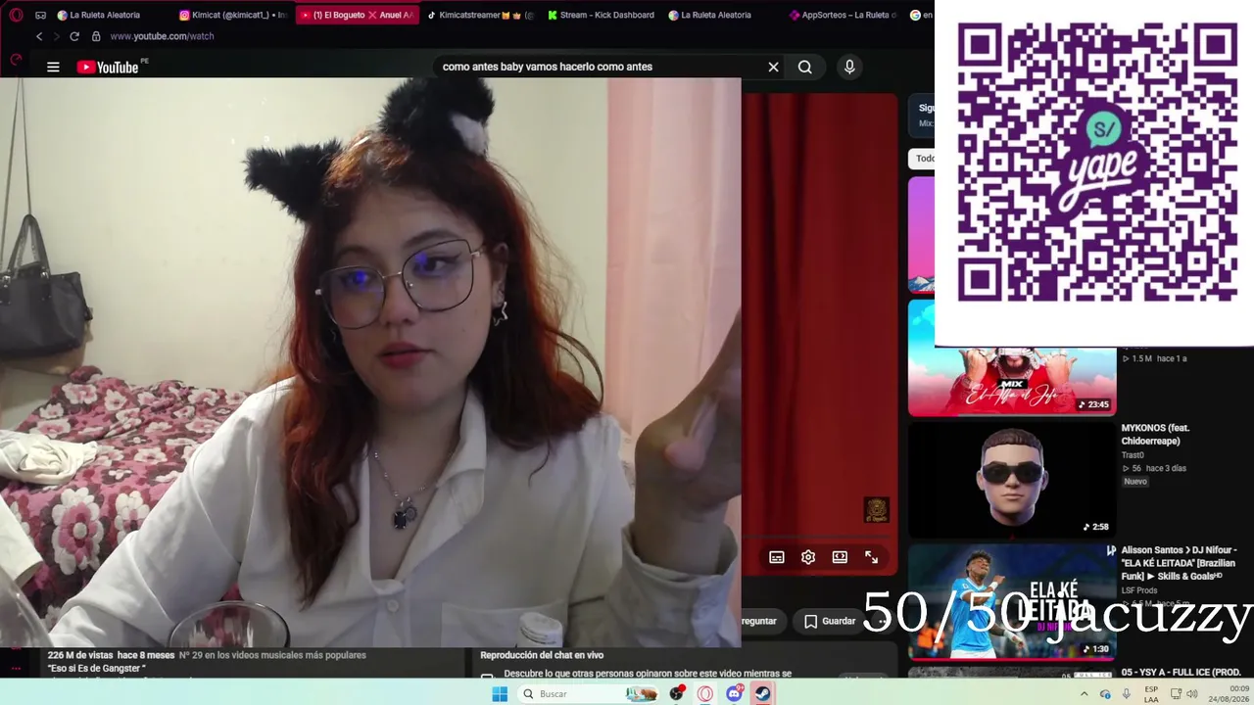
Task: Switch keyboard language ESP LAA
Action: 1151,693
